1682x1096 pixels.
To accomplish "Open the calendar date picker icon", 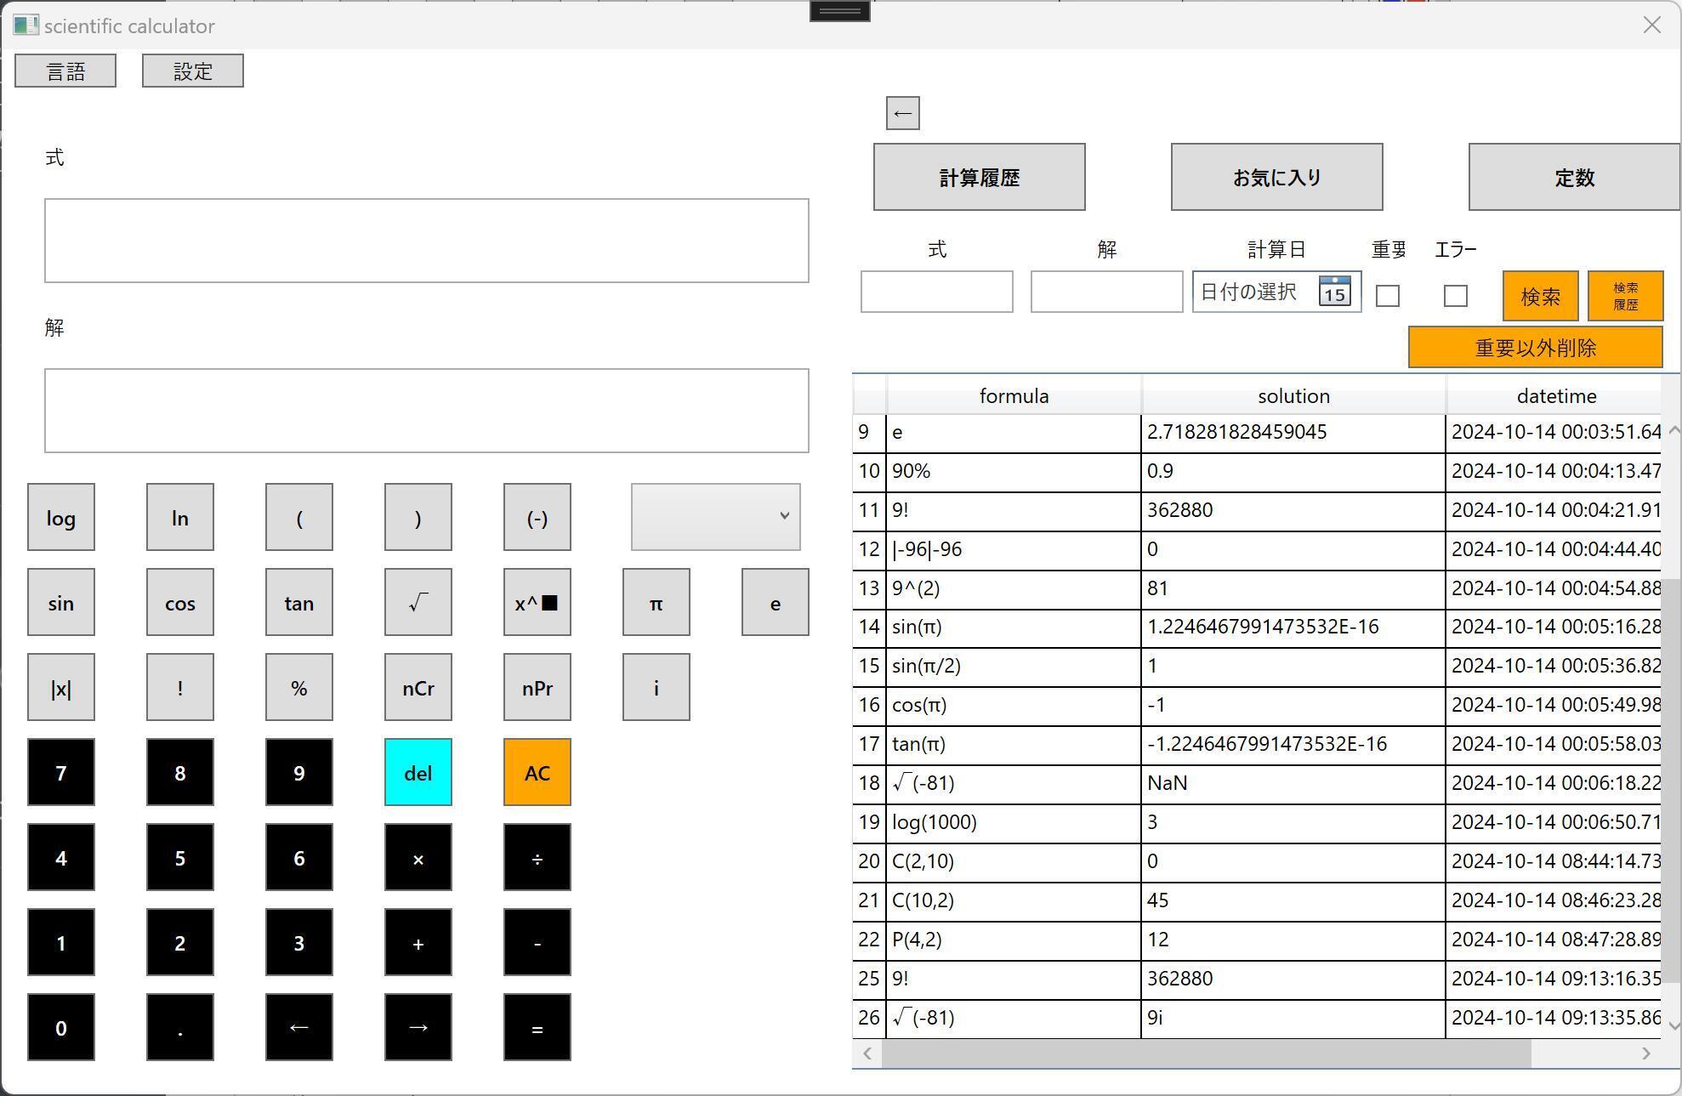I will 1333,292.
